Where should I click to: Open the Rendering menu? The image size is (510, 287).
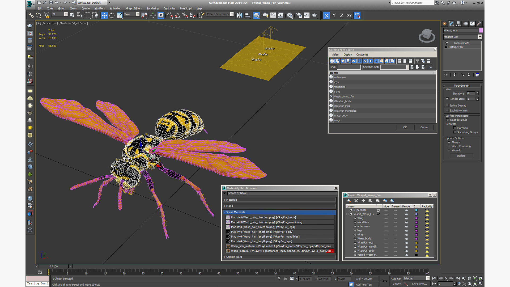[x=152, y=9]
